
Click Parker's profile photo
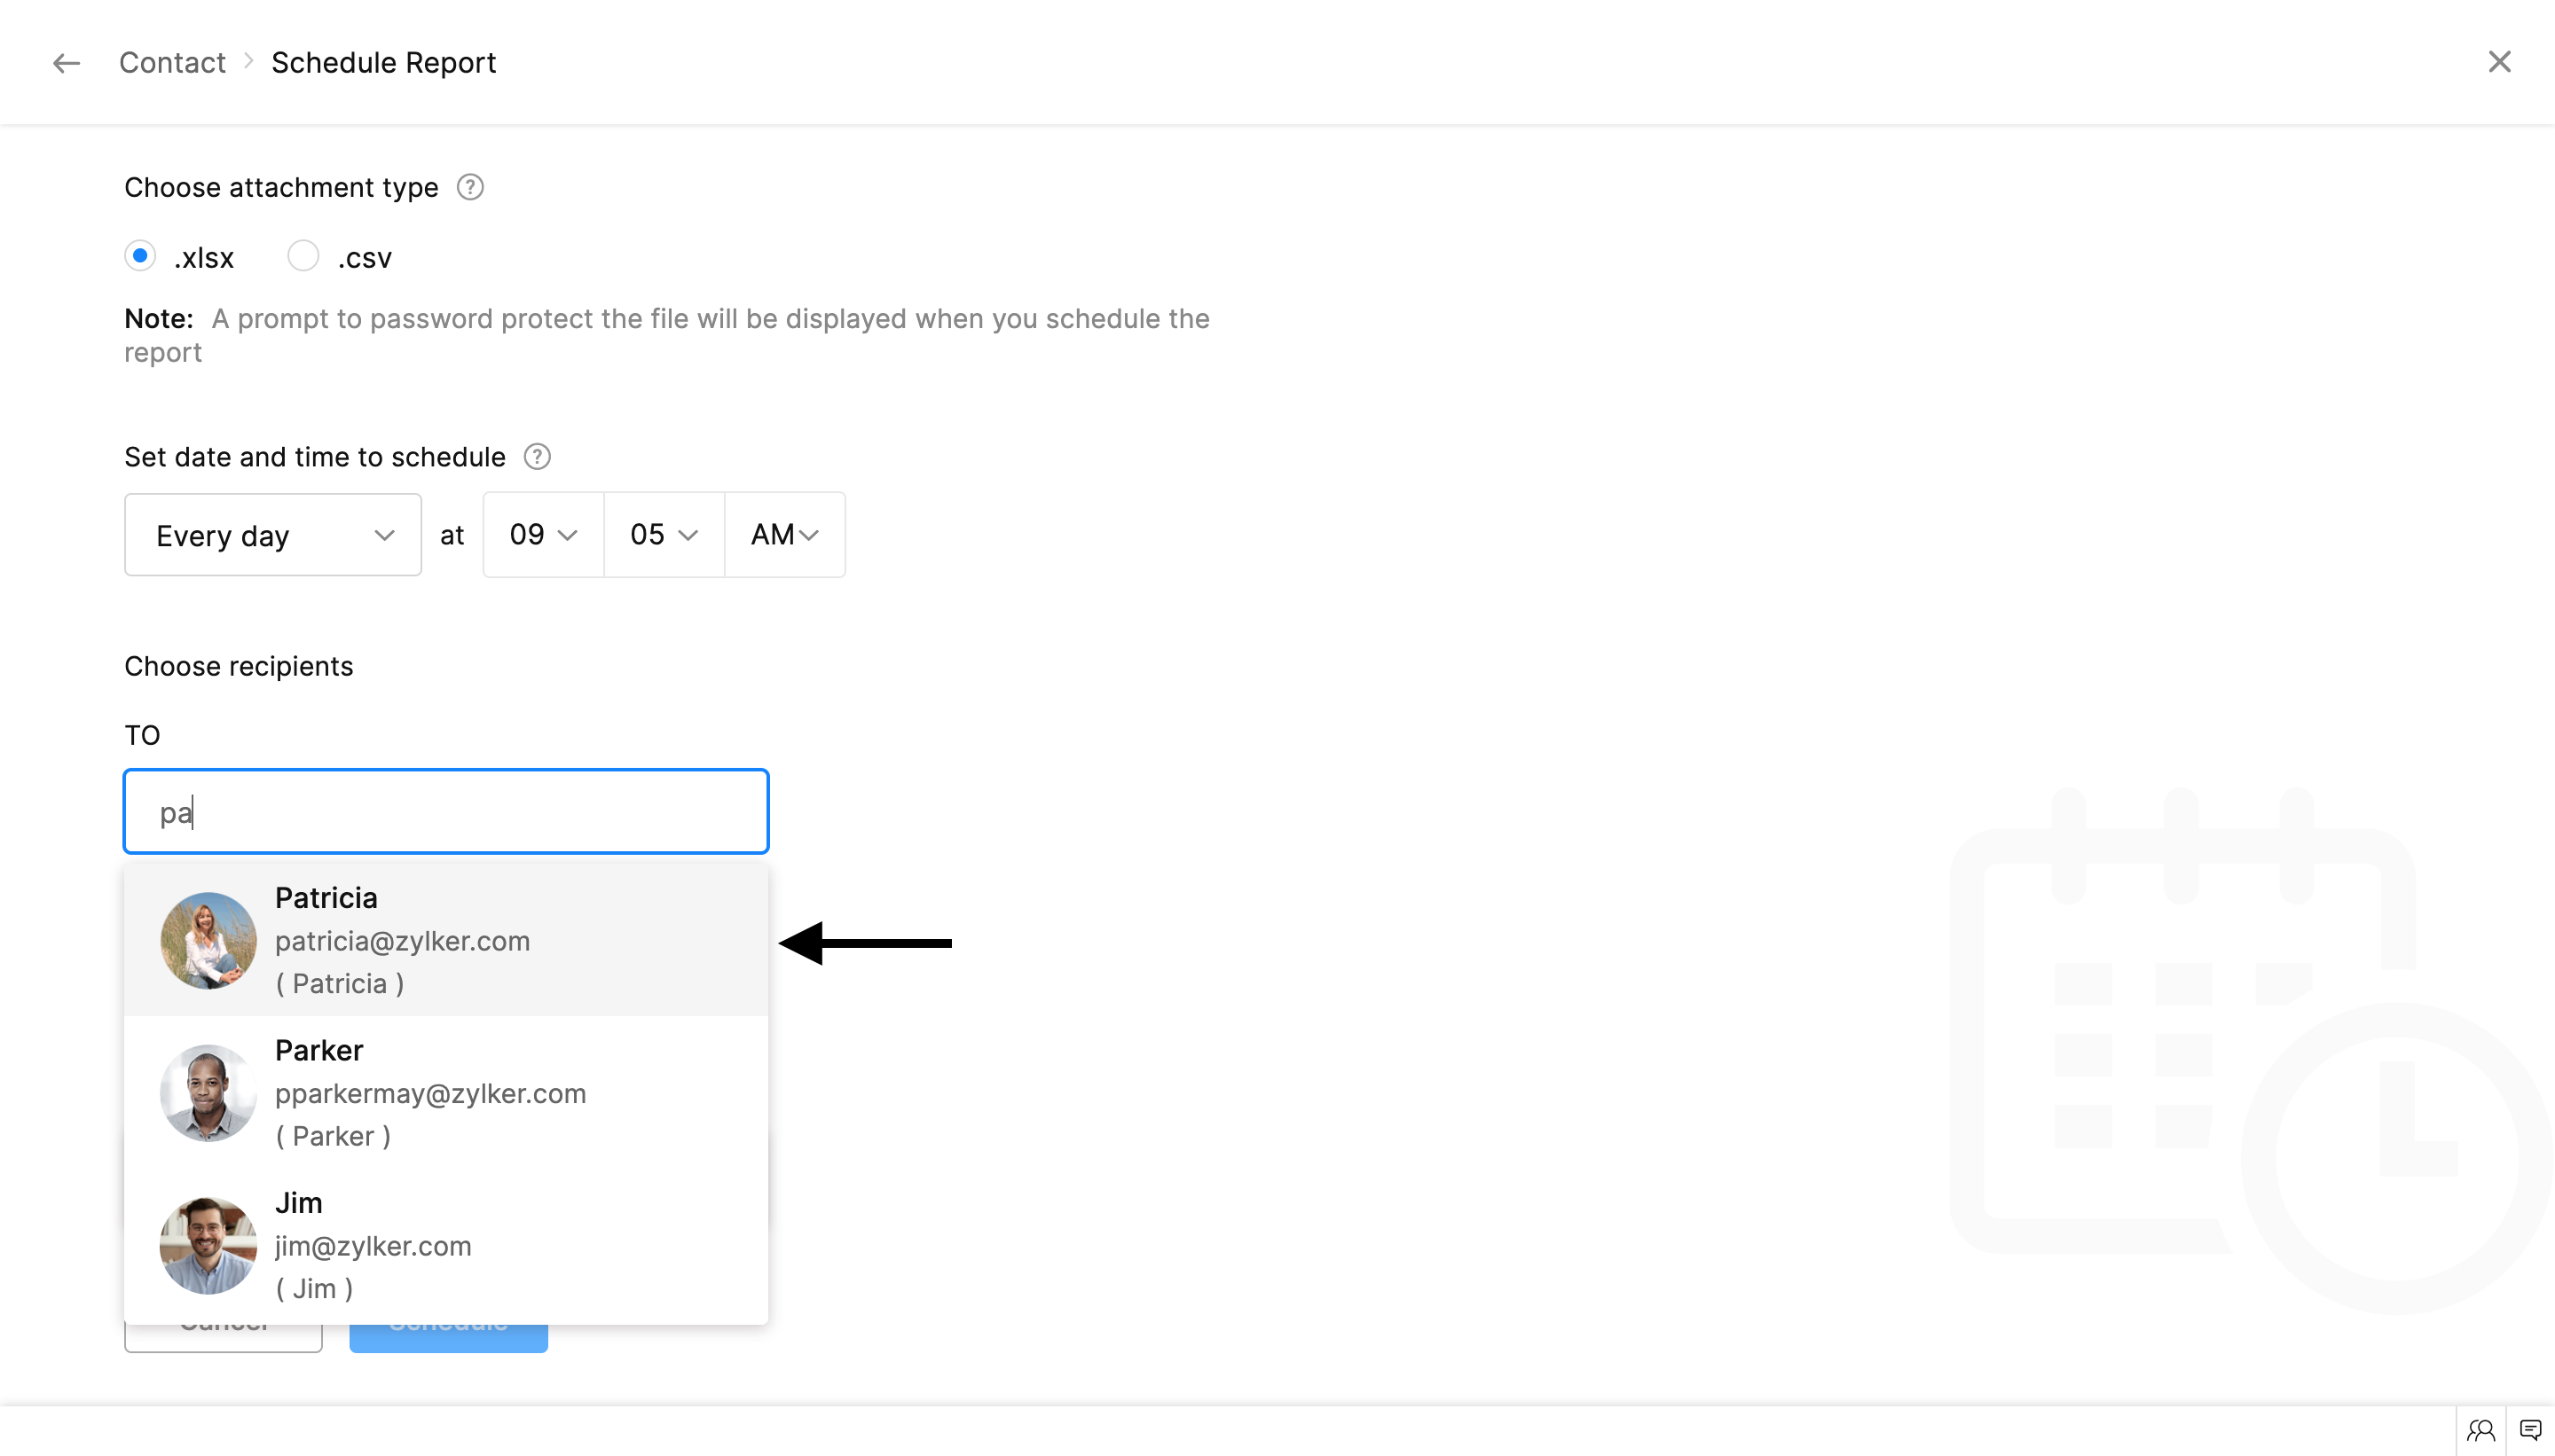click(x=208, y=1093)
